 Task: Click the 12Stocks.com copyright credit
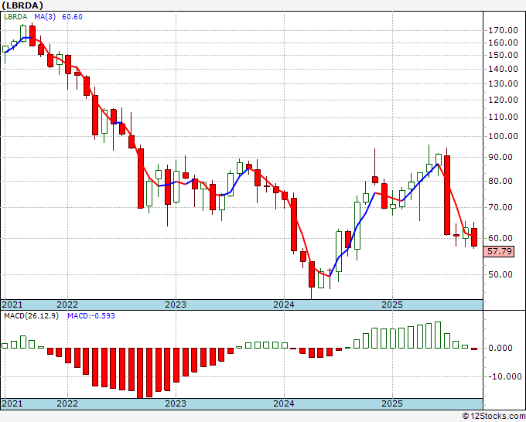(x=494, y=417)
